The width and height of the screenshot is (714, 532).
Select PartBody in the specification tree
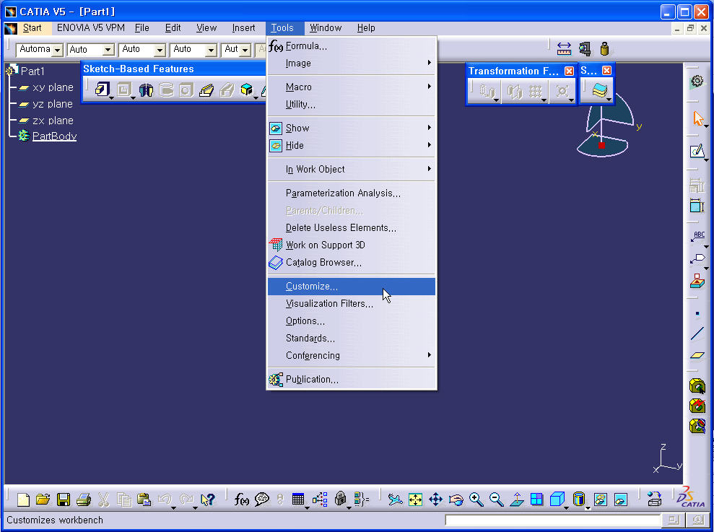(x=54, y=136)
